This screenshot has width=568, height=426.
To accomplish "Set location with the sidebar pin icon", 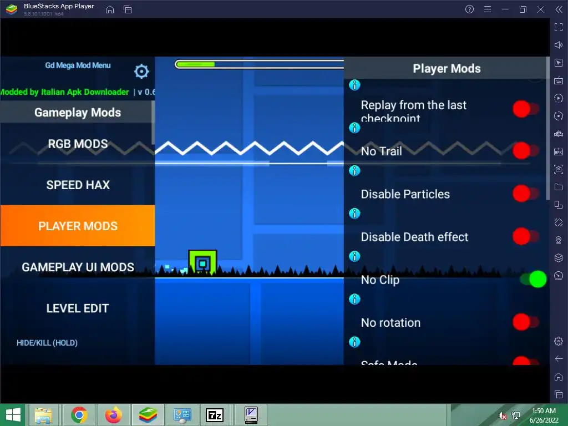I will point(559,240).
